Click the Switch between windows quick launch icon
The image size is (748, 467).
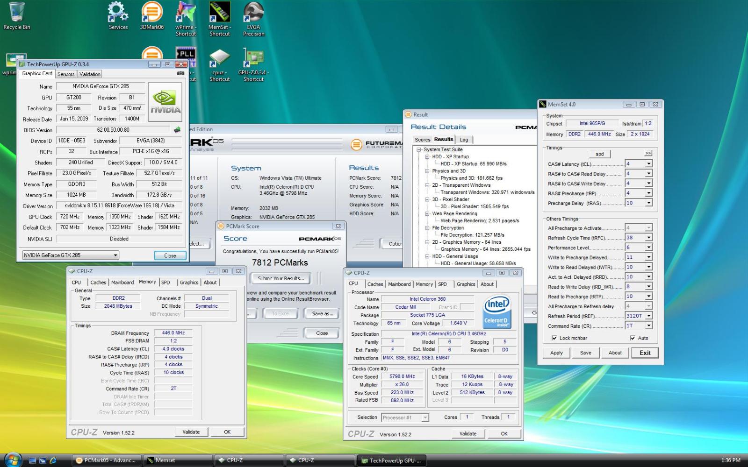coord(43,460)
